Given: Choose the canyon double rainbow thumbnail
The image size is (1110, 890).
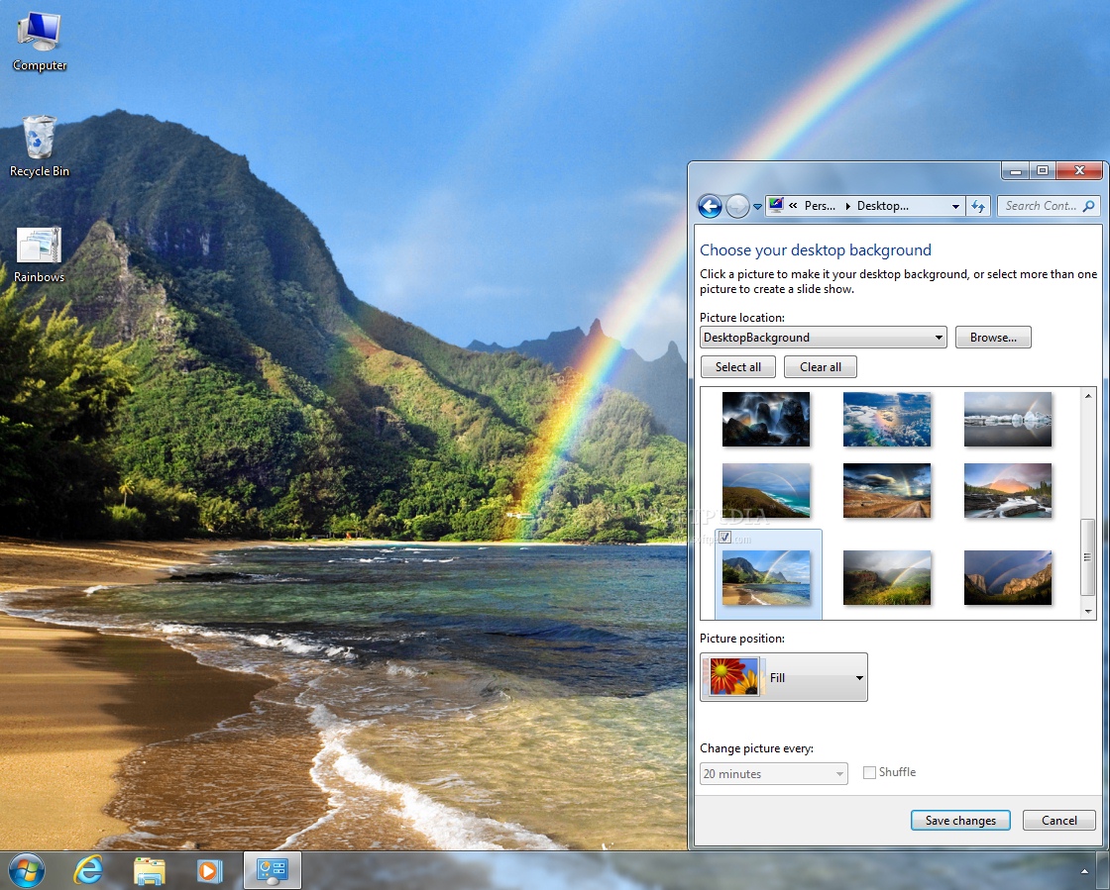Looking at the screenshot, I should (x=1008, y=577).
